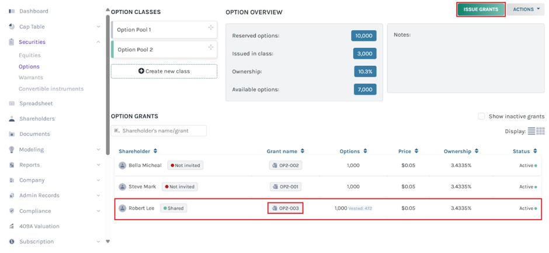This screenshot has width=549, height=253.
Task: Expand the Admin Records chevron
Action: [x=98, y=196]
